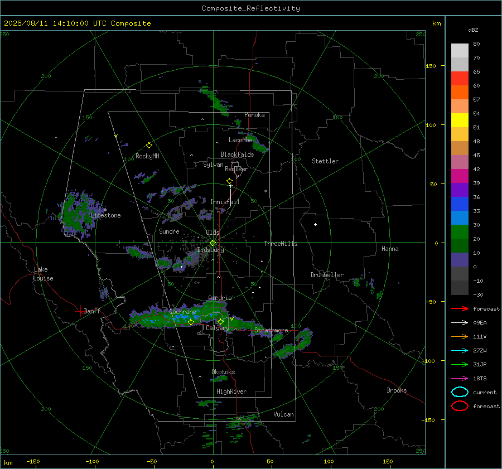
Task: Select the Ponoka city label
Action: pos(254,115)
